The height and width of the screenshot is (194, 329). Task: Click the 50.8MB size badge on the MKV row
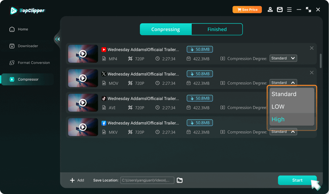(200, 123)
